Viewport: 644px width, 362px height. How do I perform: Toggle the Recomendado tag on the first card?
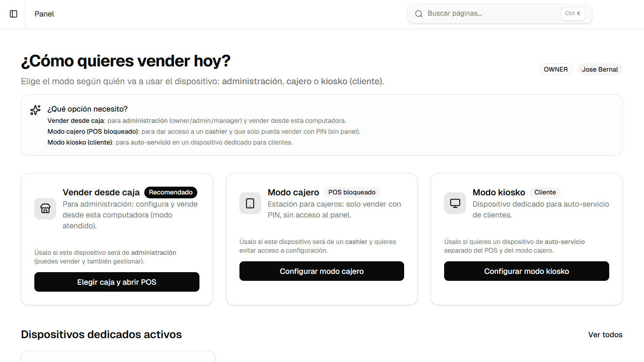pos(170,192)
